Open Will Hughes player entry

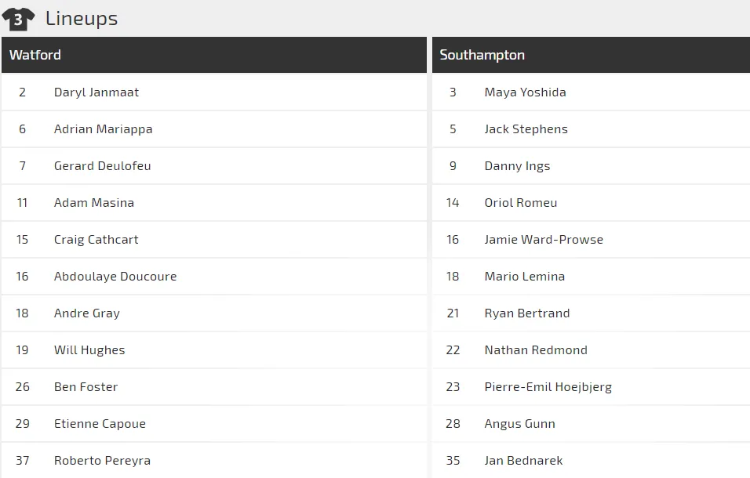(89, 350)
